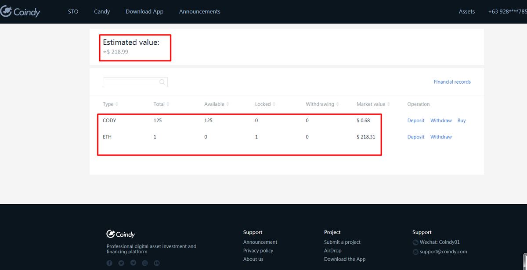Sort by Withdrawing column arrows
The image size is (527, 270).
[x=338, y=104]
